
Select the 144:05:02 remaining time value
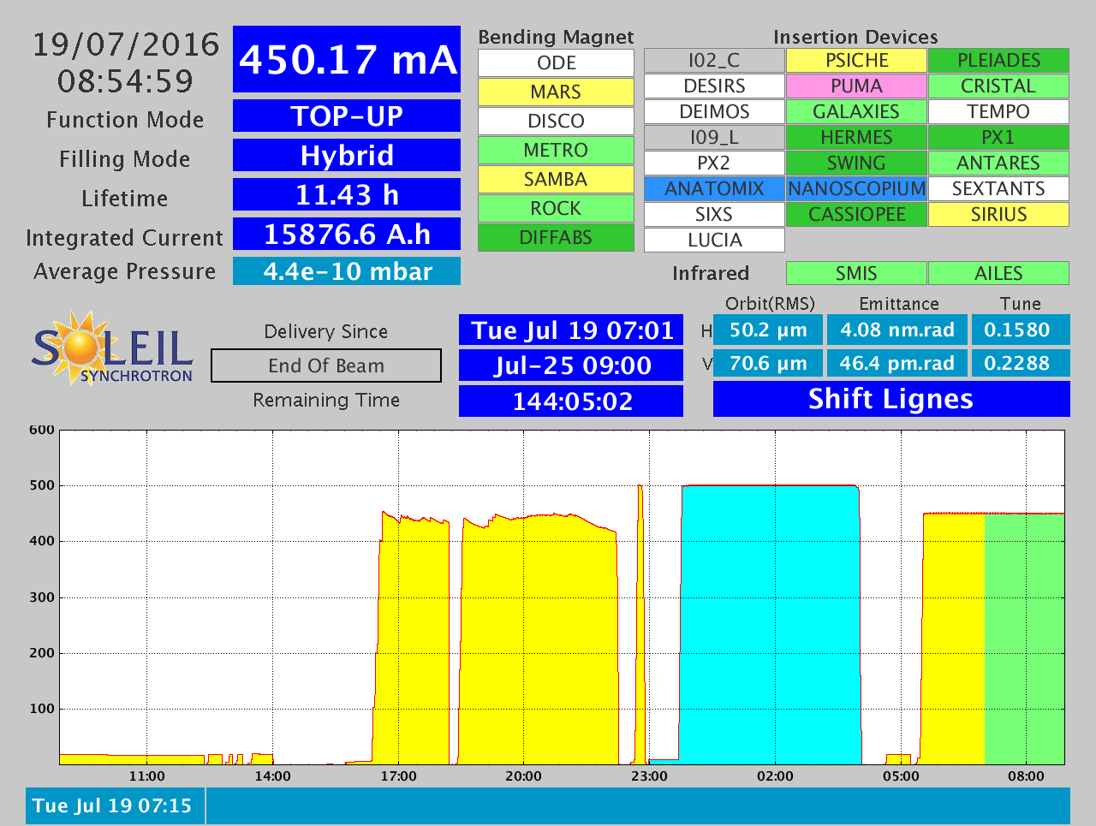click(x=571, y=401)
